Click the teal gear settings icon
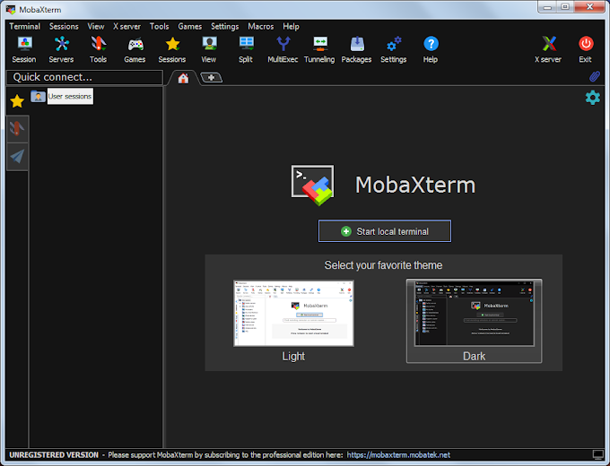The image size is (610, 466). [x=592, y=98]
